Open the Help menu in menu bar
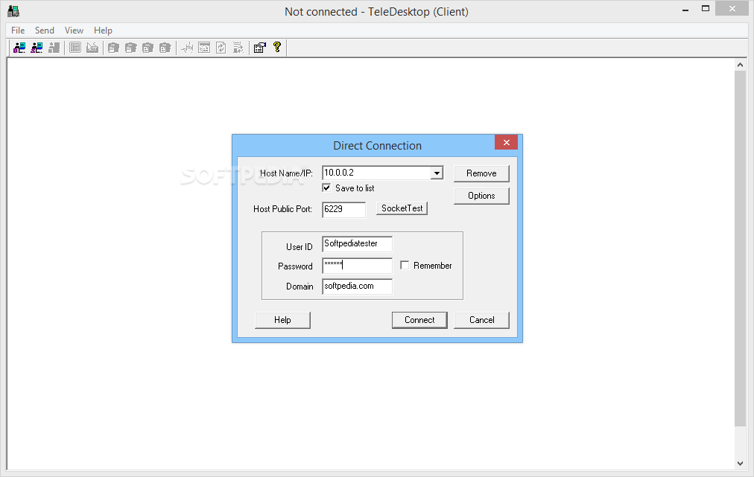 [x=103, y=31]
